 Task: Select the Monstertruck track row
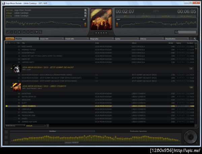click(100, 53)
